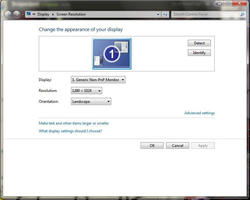Select Screen Resolution breadcrumb item
Image resolution: width=250 pixels, height=200 pixels.
tap(71, 14)
